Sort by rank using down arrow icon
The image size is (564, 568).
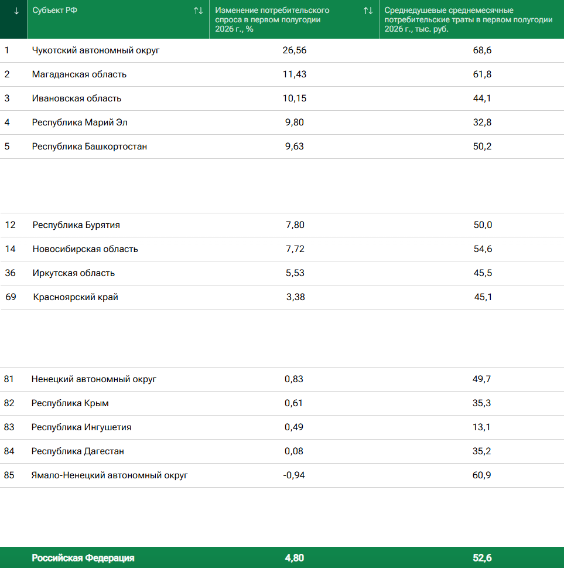point(16,11)
